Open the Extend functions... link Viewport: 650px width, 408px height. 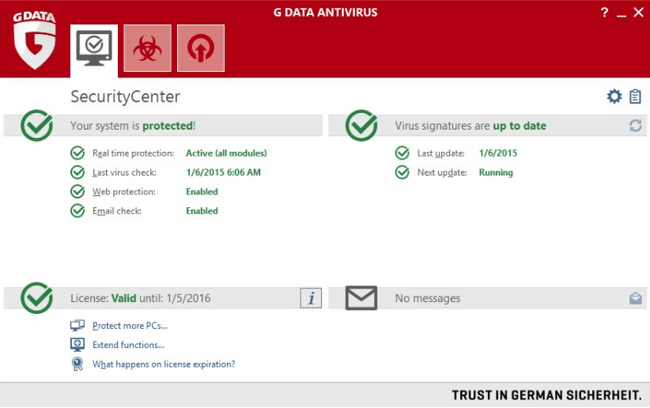129,345
